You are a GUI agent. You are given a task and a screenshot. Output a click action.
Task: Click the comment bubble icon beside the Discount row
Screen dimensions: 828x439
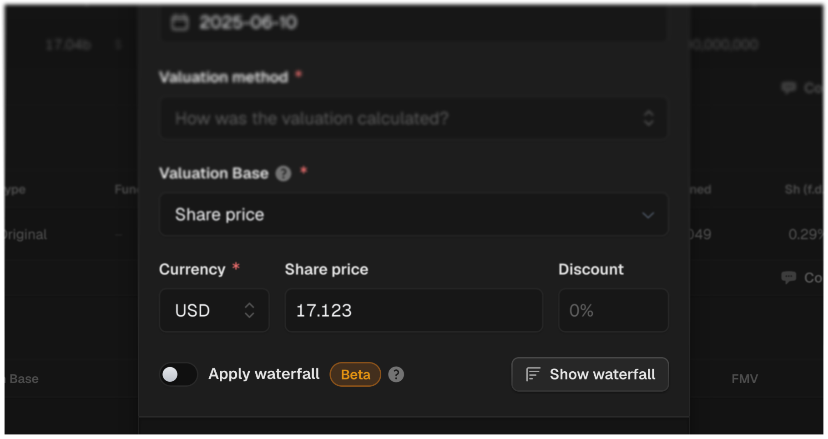pos(788,278)
